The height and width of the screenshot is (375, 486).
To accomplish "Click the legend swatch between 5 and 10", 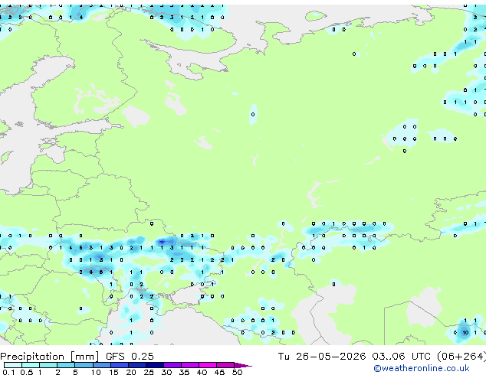I will [x=84, y=365].
